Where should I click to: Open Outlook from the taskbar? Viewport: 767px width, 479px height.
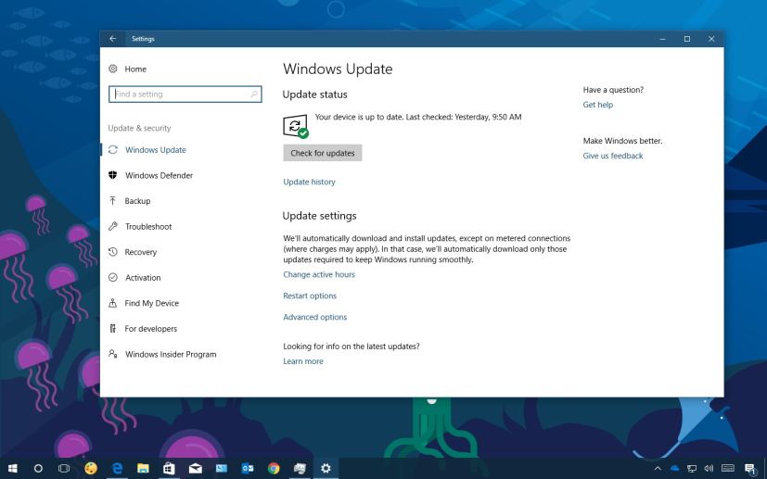click(x=248, y=468)
